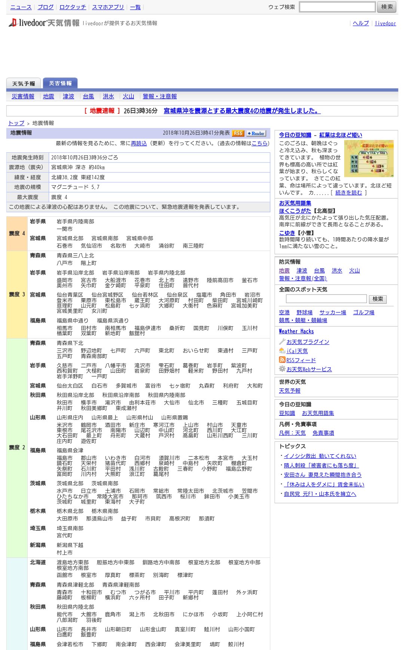Open world weather 天気予報 link
The width and height of the screenshot is (404, 650).
[290, 390]
